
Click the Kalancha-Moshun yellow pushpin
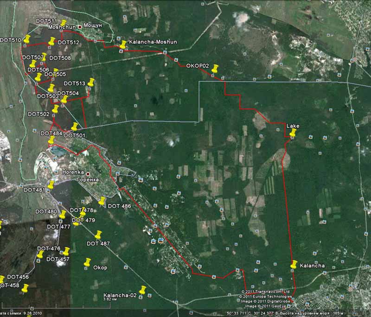[x=123, y=44]
